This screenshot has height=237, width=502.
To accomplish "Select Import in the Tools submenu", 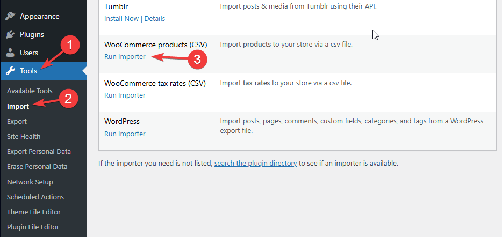I will 18,106.
